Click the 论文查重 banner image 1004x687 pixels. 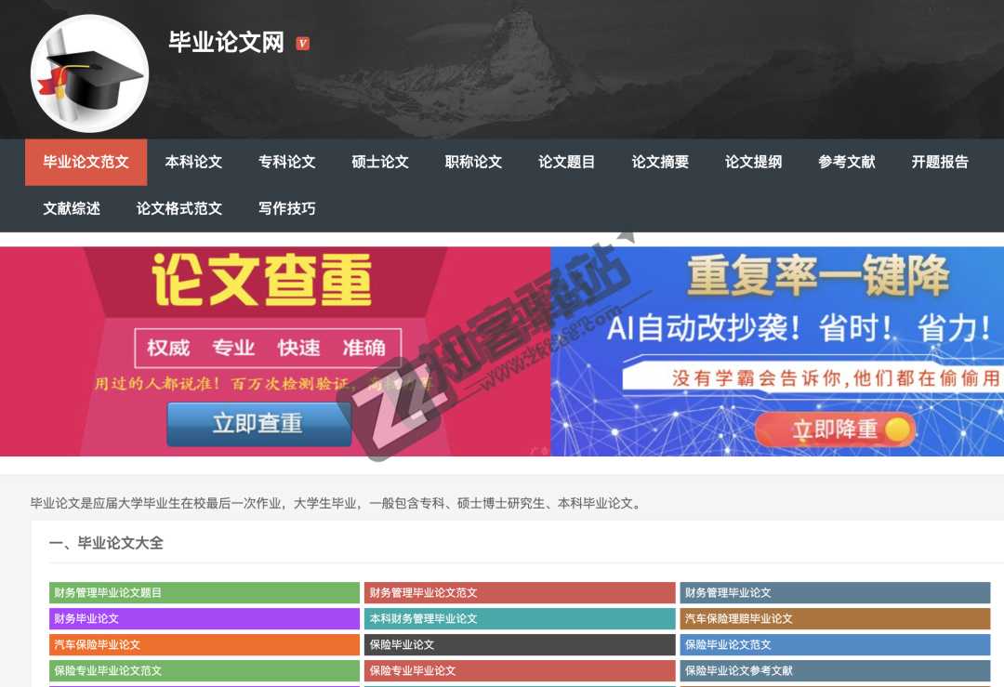pyautogui.click(x=275, y=351)
